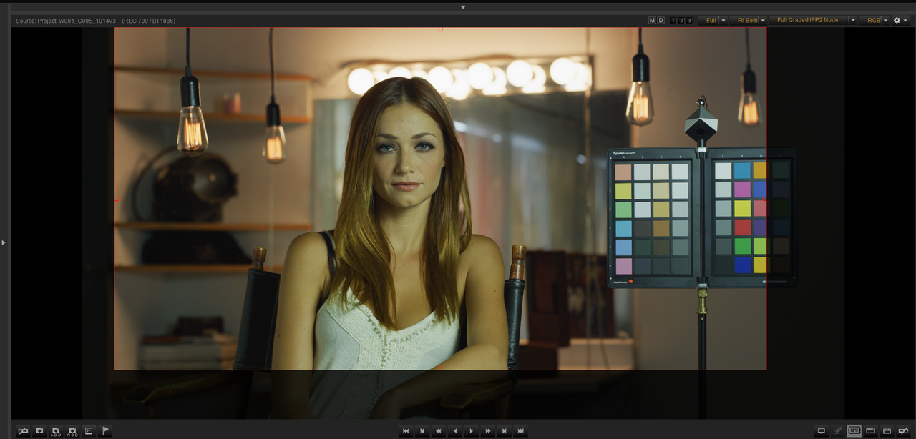
Task: Play the clip in reverse
Action: pos(455,431)
